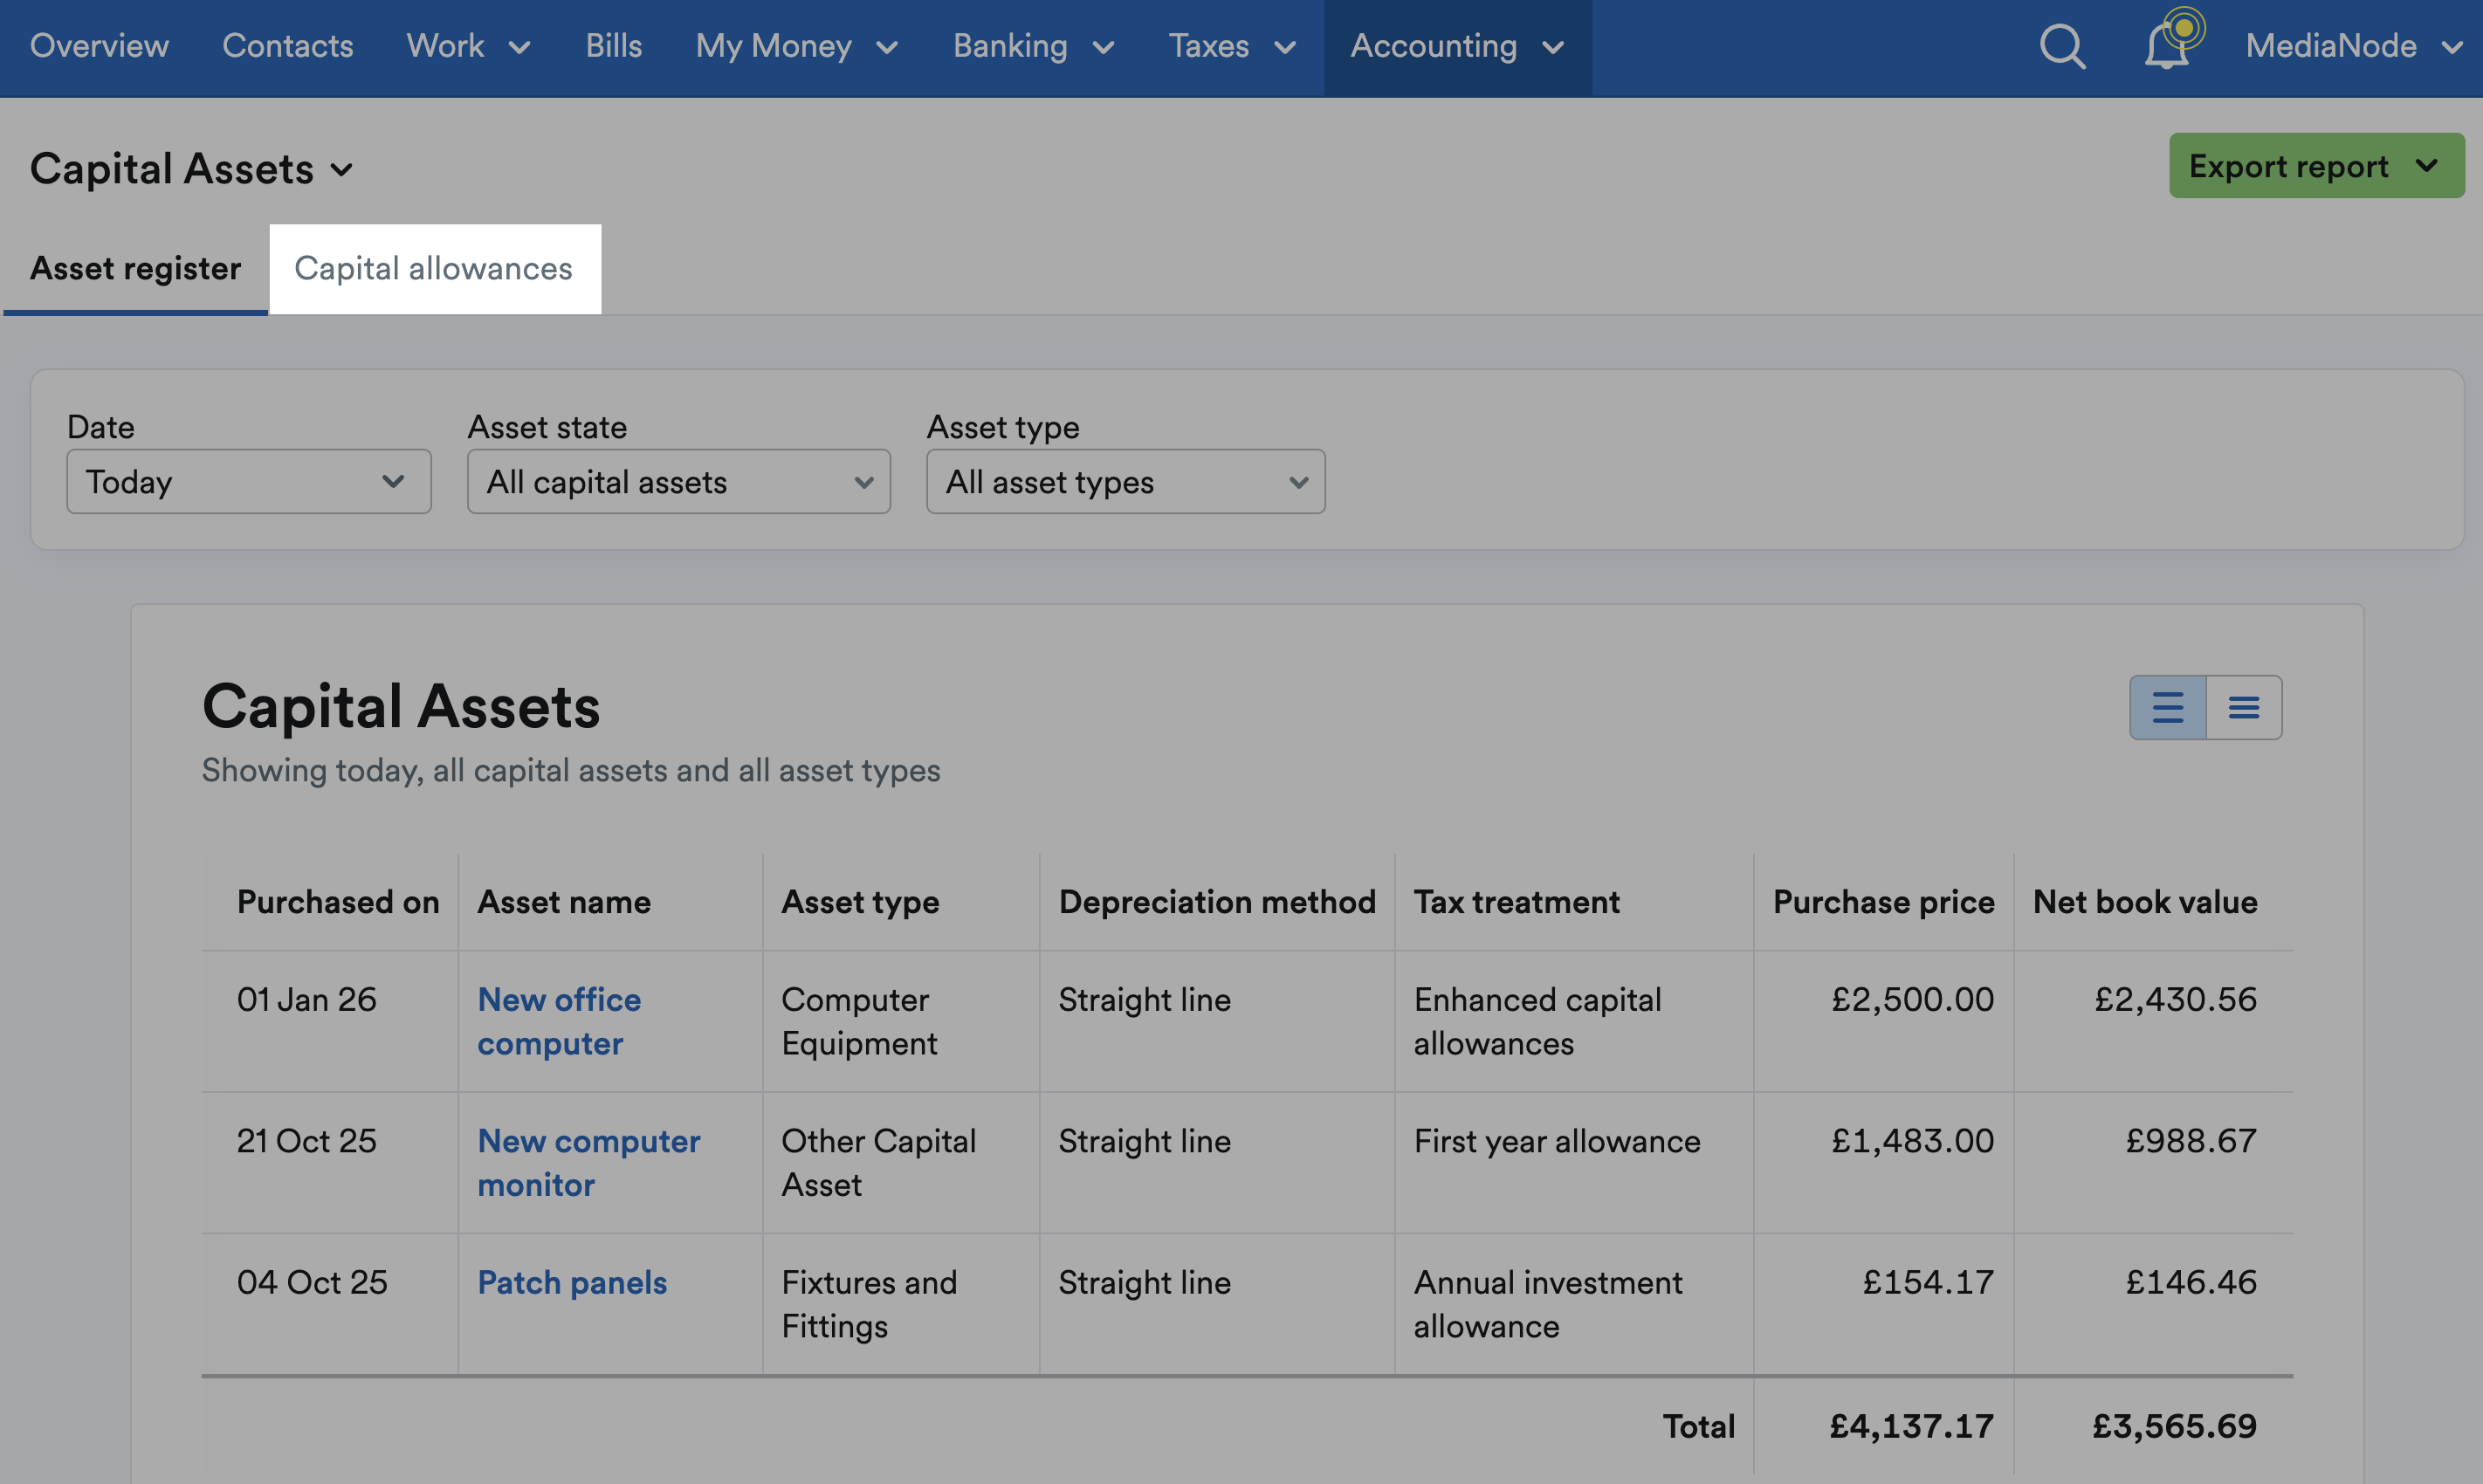The image size is (2483, 1484).
Task: Click Annual investment allowance cell
Action: [1548, 1304]
